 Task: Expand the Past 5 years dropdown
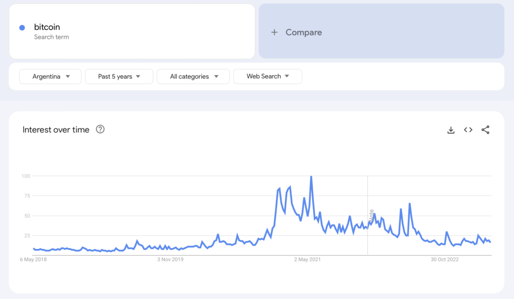119,76
